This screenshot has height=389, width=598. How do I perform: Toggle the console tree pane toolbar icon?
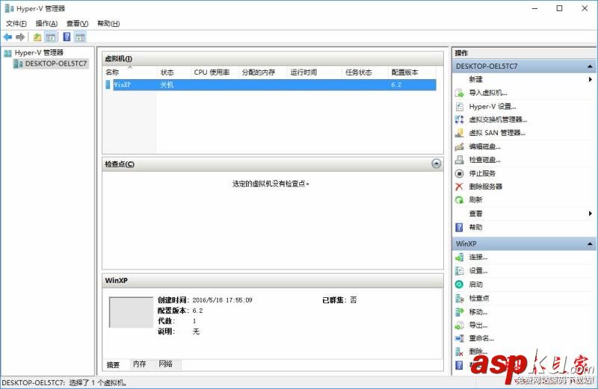[x=50, y=37]
